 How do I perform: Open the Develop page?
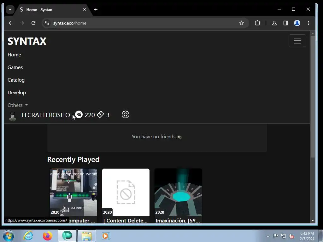(x=17, y=93)
